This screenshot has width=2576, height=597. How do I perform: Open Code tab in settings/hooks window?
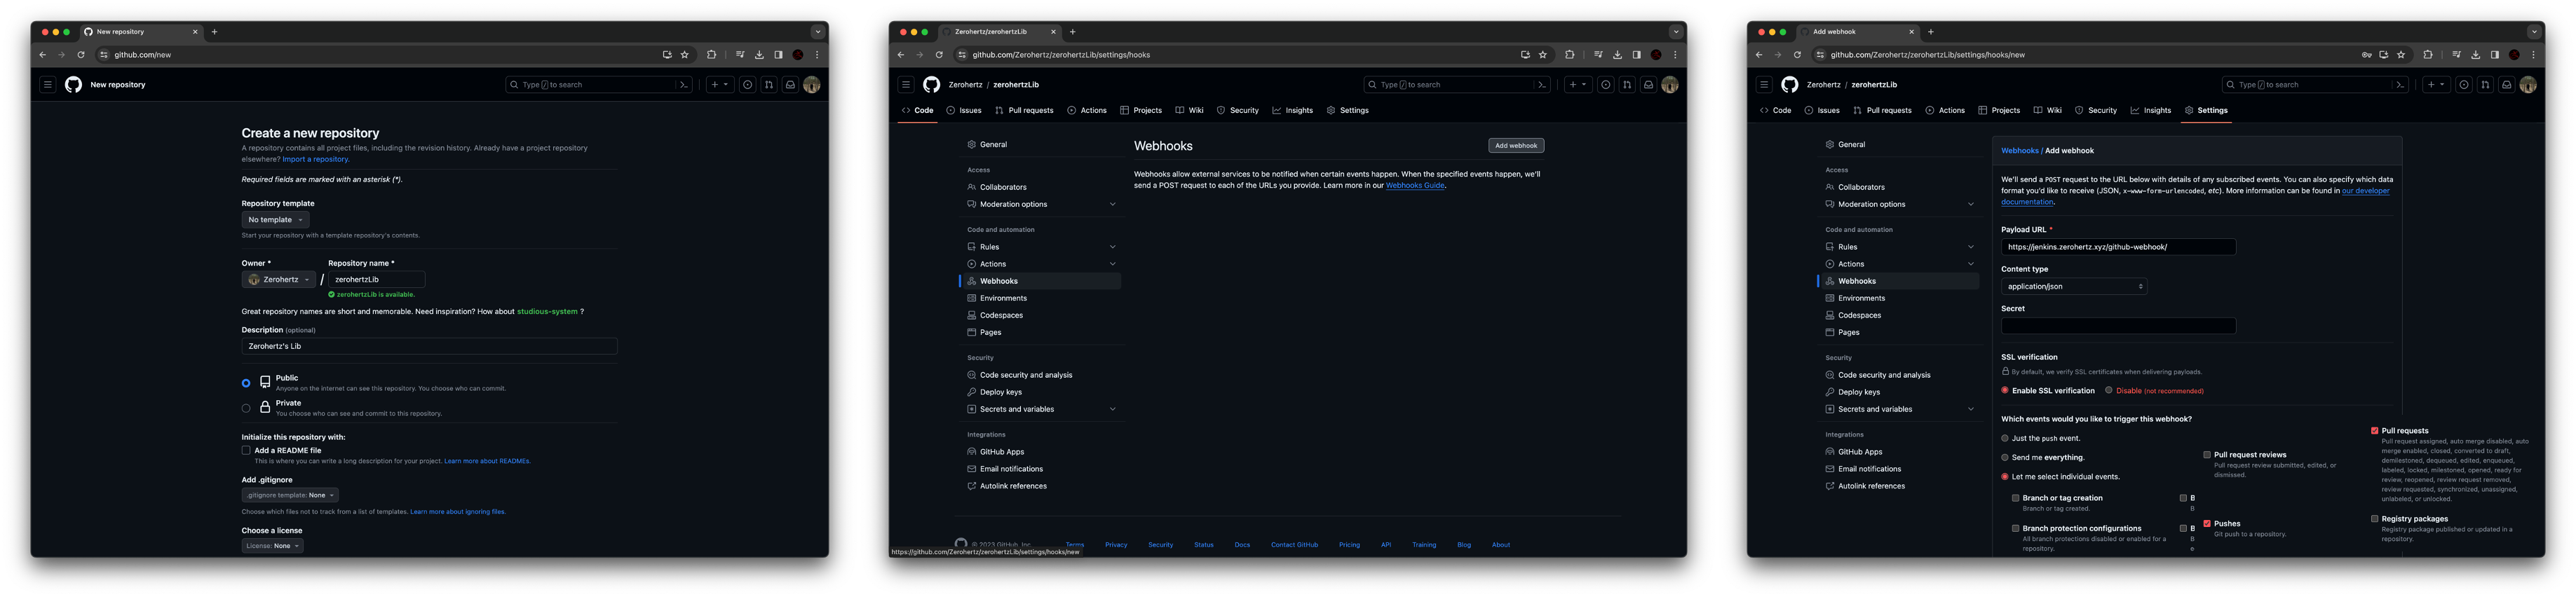(917, 110)
